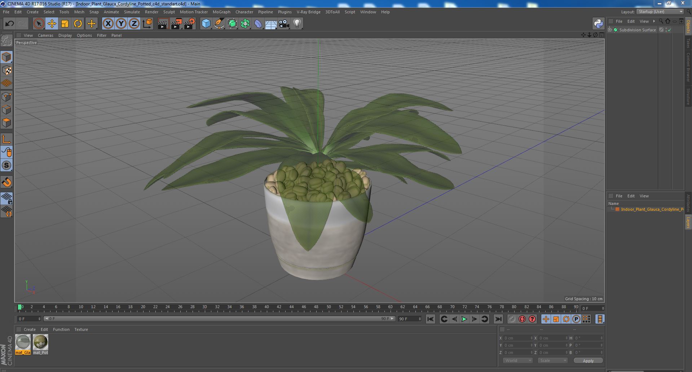Expand the Subdivision Surface object tree
The image size is (692, 372).
[x=610, y=30]
